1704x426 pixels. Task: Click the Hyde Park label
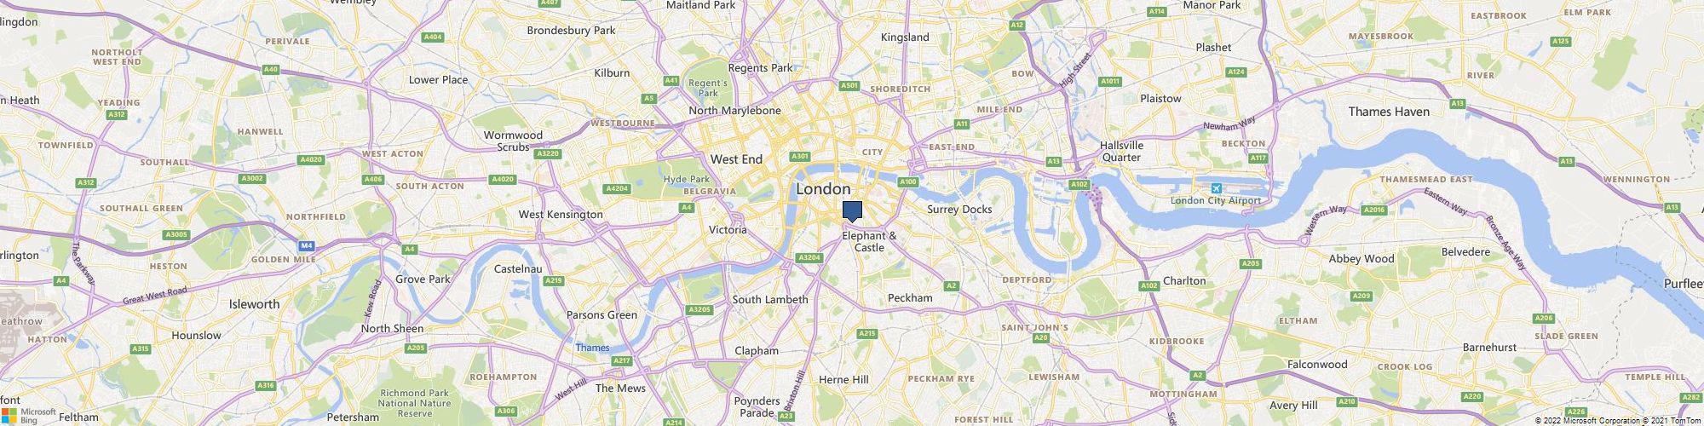[x=687, y=179]
